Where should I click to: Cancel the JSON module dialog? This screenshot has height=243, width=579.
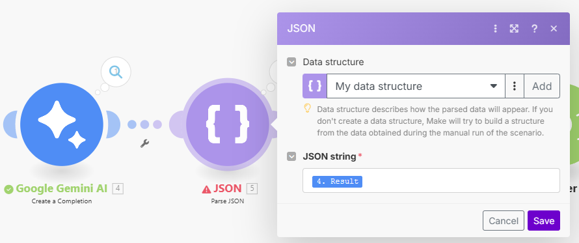[504, 221]
